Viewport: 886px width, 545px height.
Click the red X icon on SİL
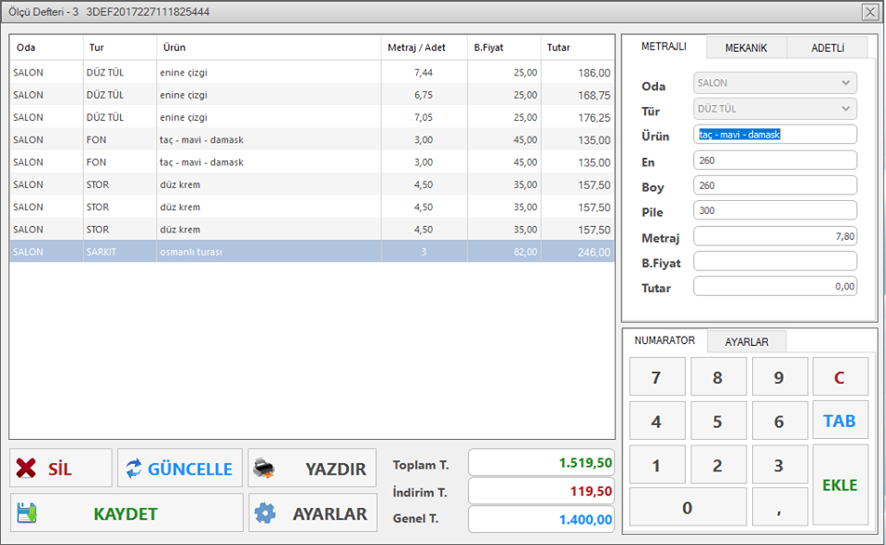[x=27, y=468]
